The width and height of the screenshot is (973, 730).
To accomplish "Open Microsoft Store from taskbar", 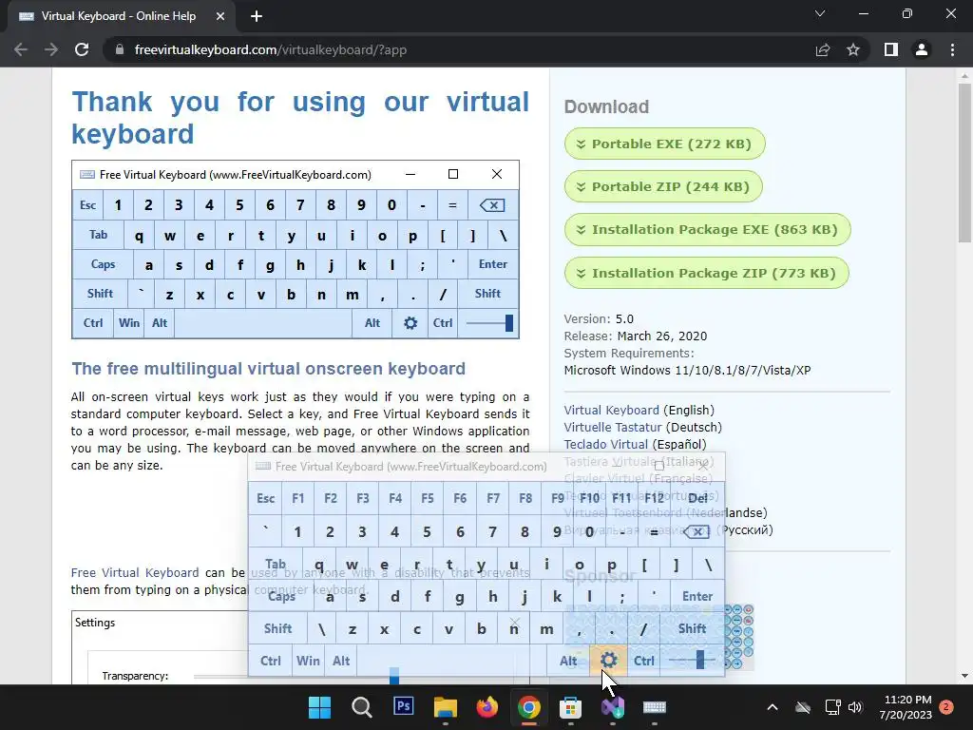I will [x=570, y=707].
